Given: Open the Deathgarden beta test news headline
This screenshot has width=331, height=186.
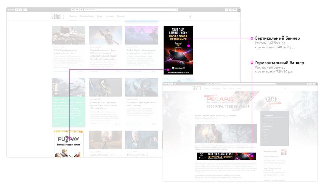Looking at the screenshot, I should (x=65, y=52).
